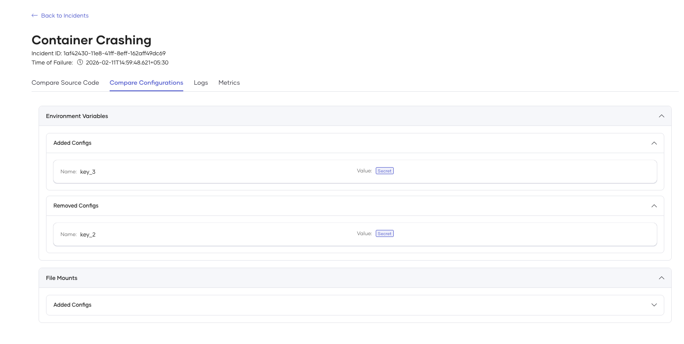Click the Environment Variables header label
The image size is (684, 344).
pyautogui.click(x=77, y=116)
